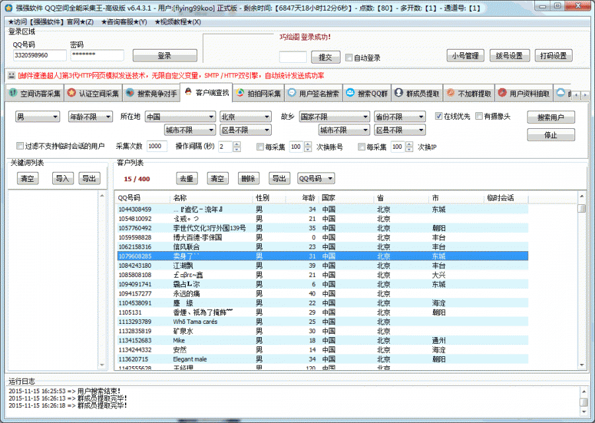Open the 所在地 区县不限 dropdown
The width and height of the screenshot is (595, 423).
(245, 130)
